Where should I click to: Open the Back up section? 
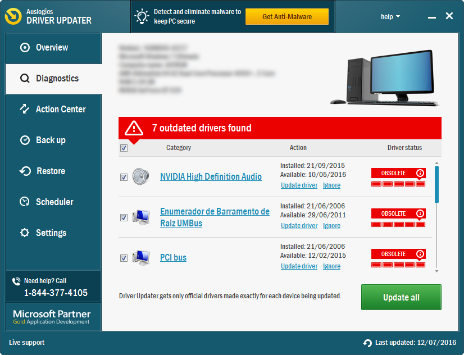coord(53,140)
